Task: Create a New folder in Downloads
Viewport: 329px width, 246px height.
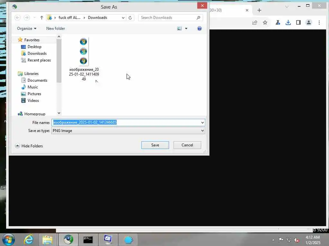Action: pos(56,29)
